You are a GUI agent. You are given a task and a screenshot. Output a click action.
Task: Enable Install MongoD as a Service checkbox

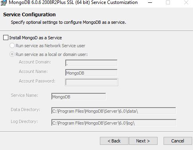click(6, 38)
